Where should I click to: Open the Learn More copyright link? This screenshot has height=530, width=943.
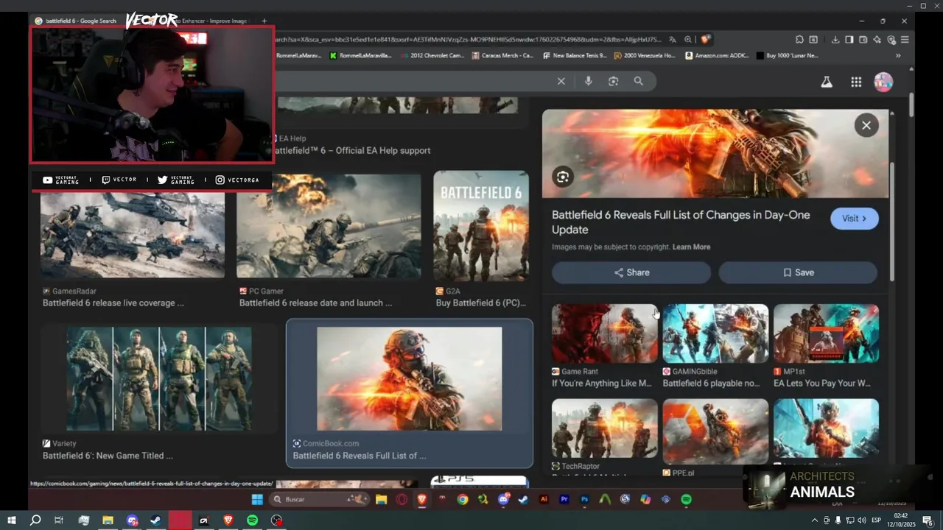click(x=691, y=247)
